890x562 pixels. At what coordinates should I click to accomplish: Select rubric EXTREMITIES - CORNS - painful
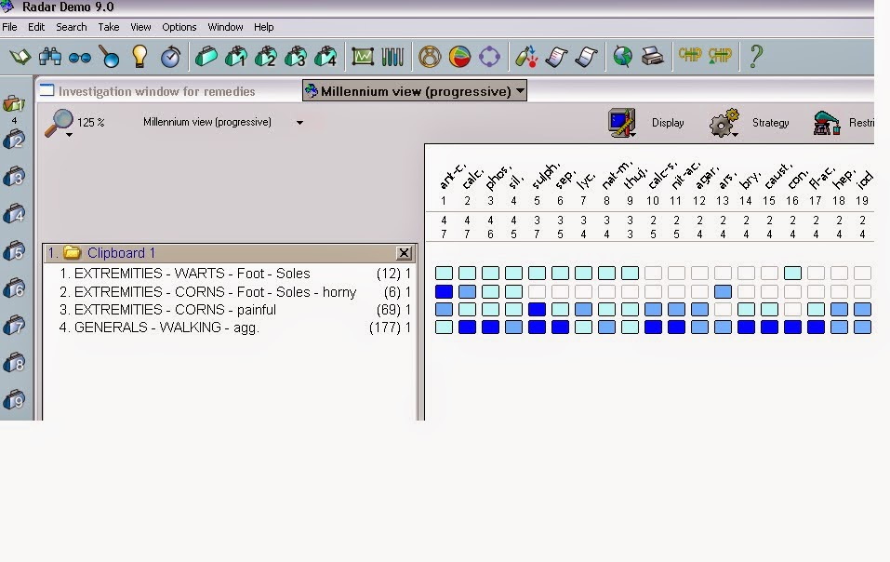click(175, 310)
